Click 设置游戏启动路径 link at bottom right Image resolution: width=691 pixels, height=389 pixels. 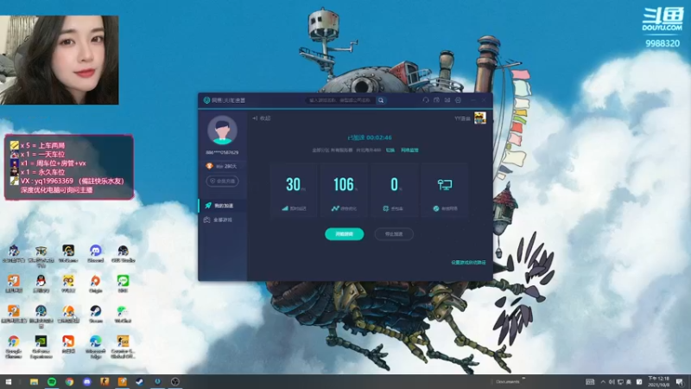click(x=468, y=263)
